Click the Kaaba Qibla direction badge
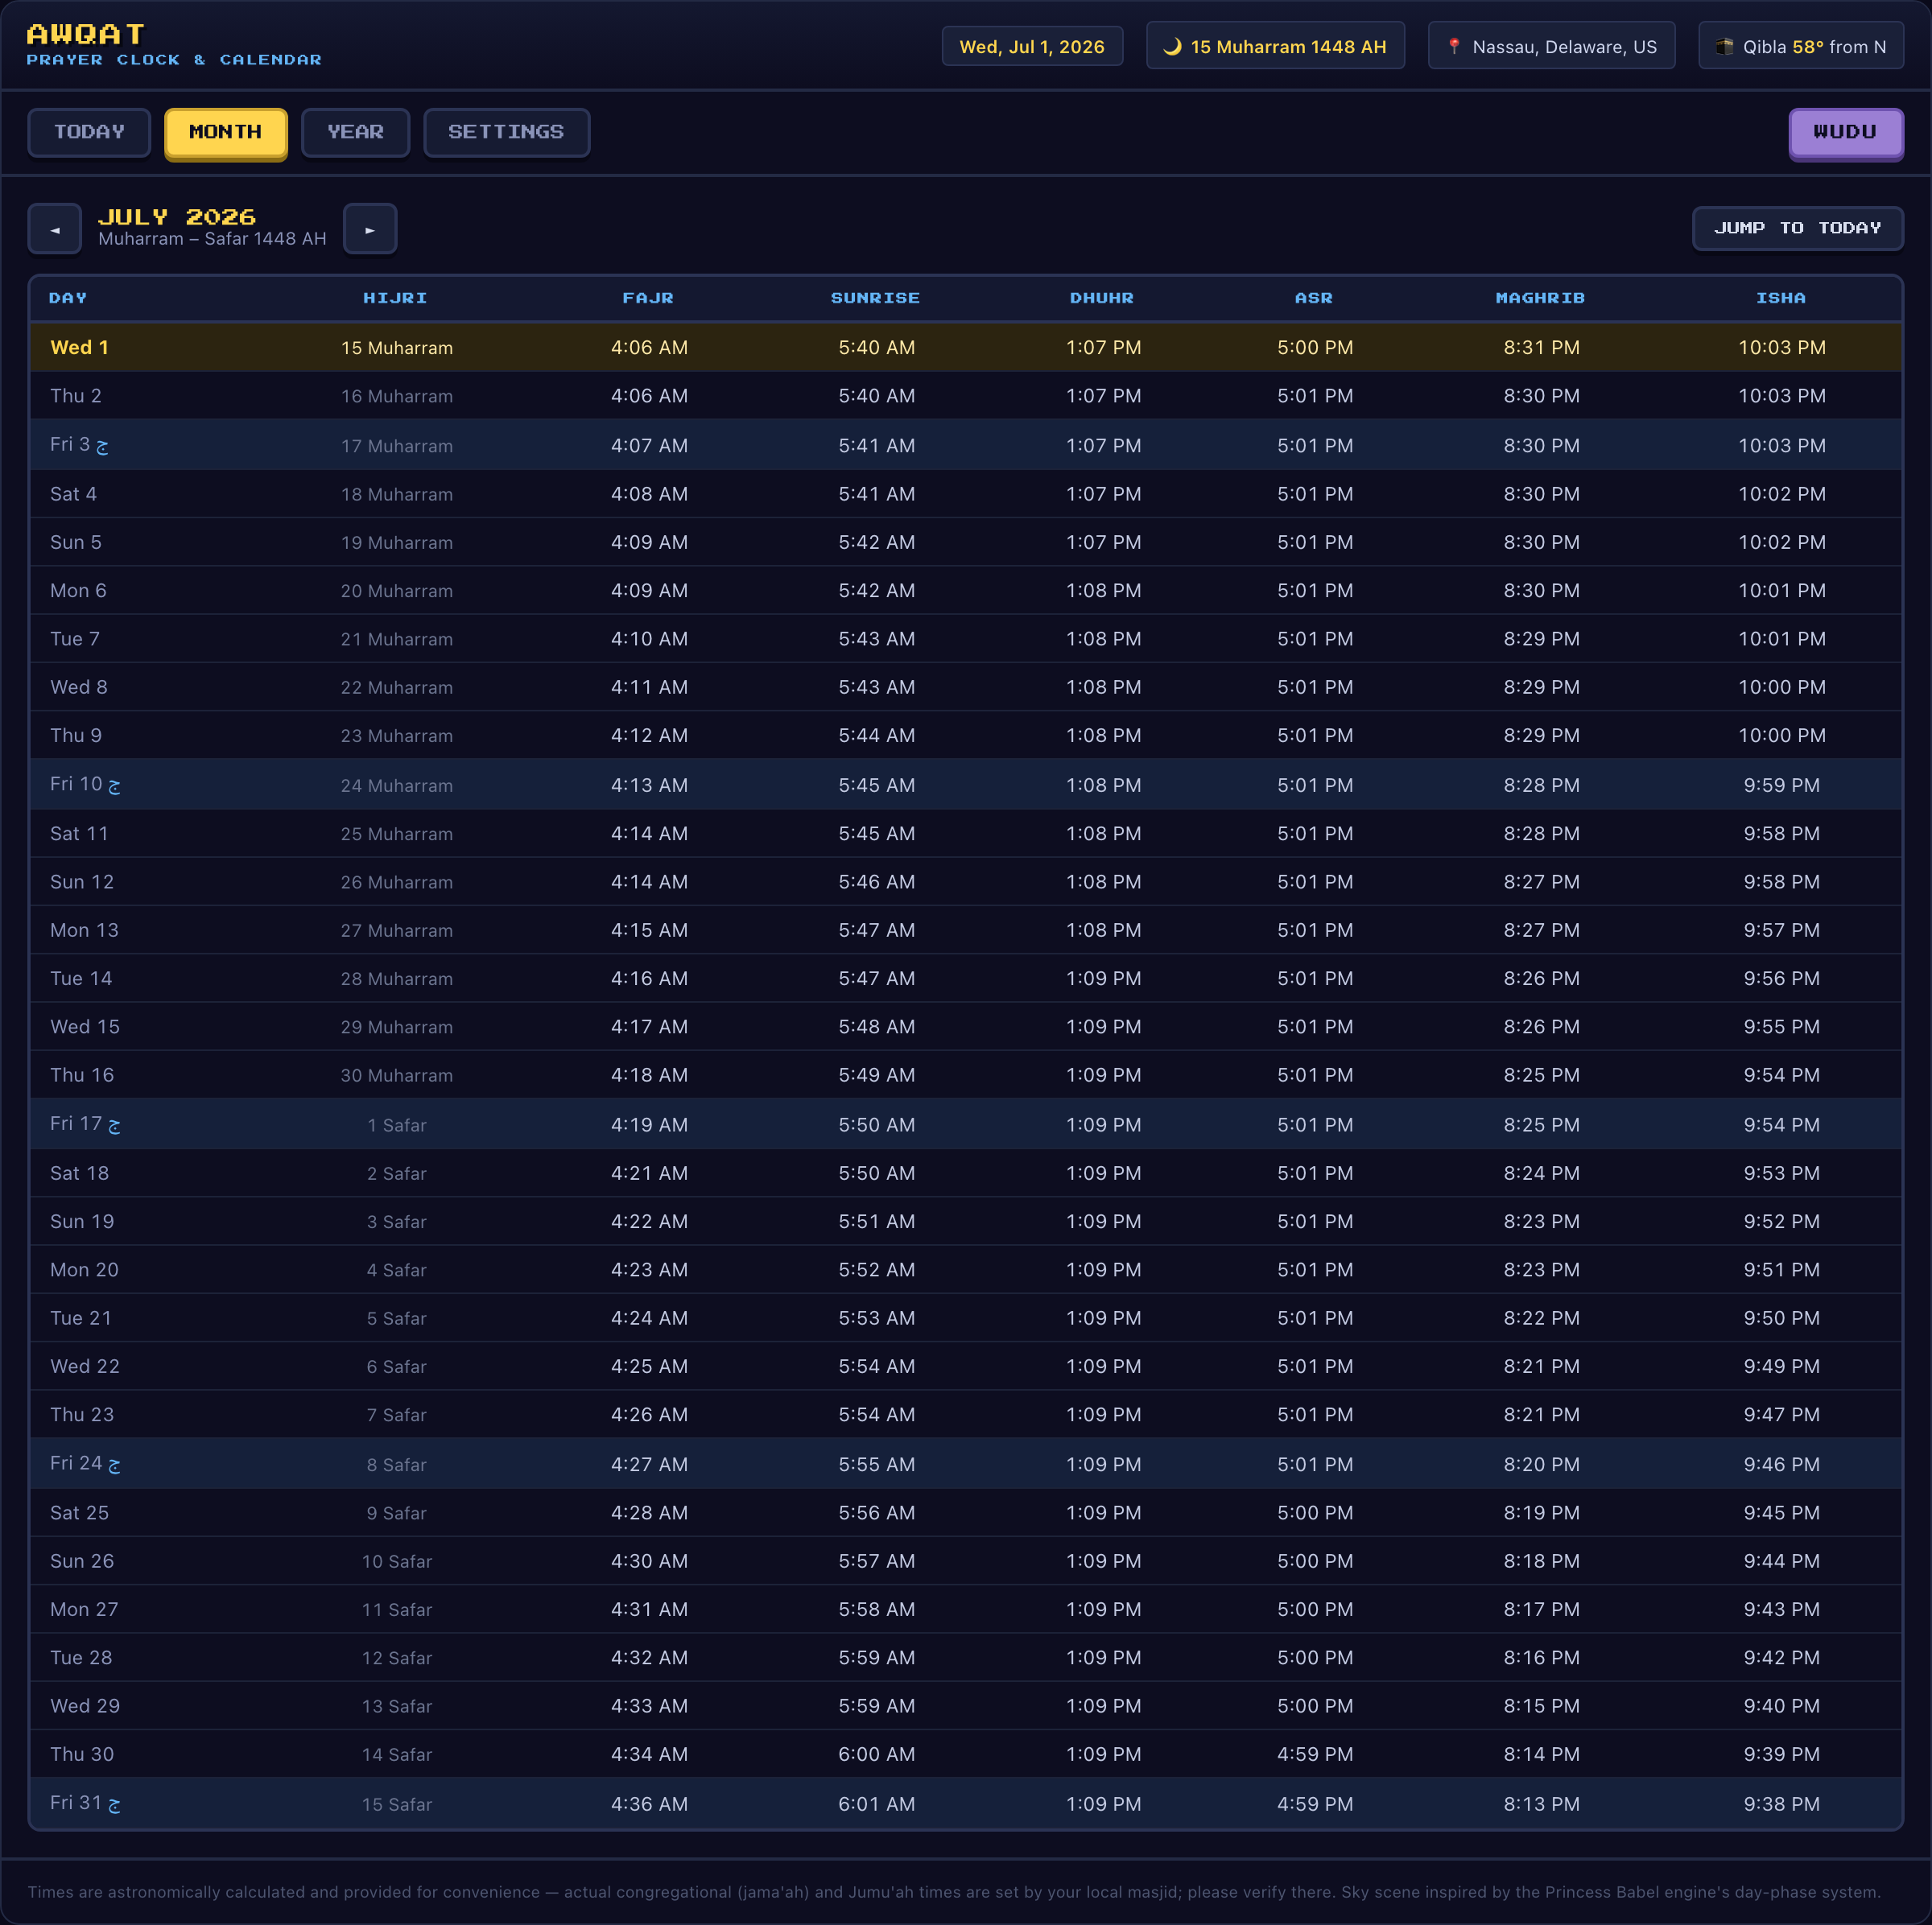Screen dimensions: 1932x1925 click(x=1801, y=46)
